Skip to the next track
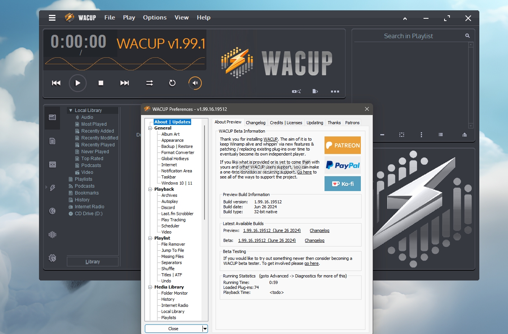 [x=125, y=83]
